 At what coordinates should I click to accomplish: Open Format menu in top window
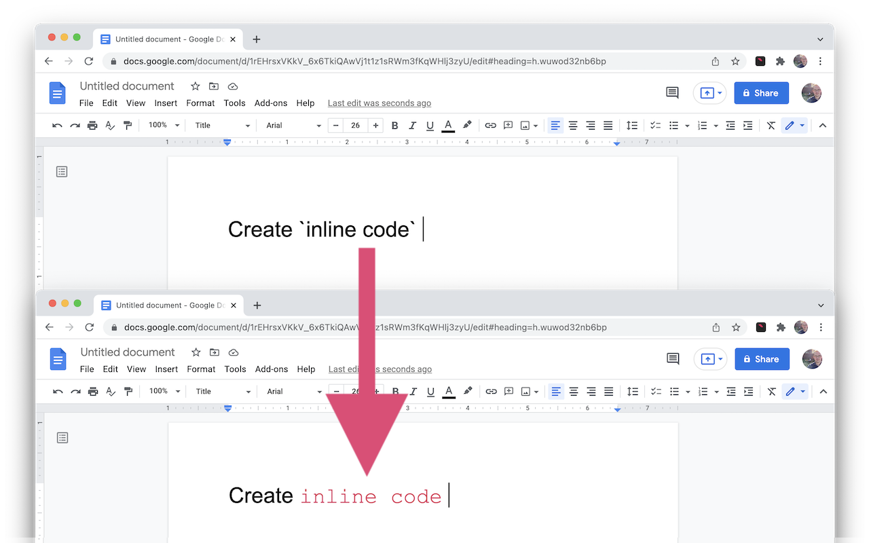[x=200, y=103]
